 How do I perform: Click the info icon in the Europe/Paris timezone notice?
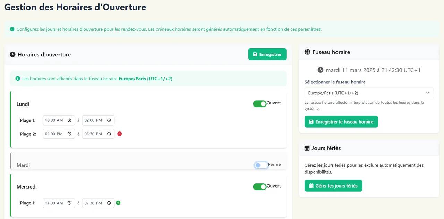click(x=18, y=79)
